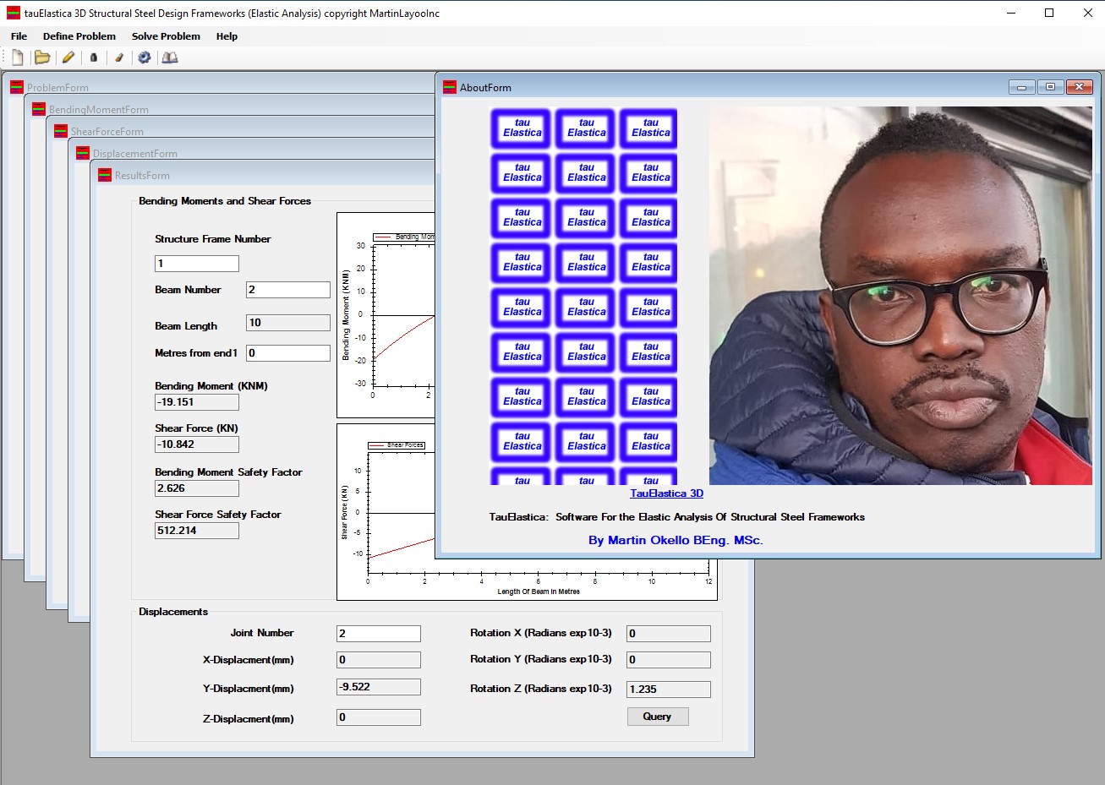This screenshot has width=1105, height=785.
Task: Click the Bending Moment (KNM) value field
Action: coord(197,402)
